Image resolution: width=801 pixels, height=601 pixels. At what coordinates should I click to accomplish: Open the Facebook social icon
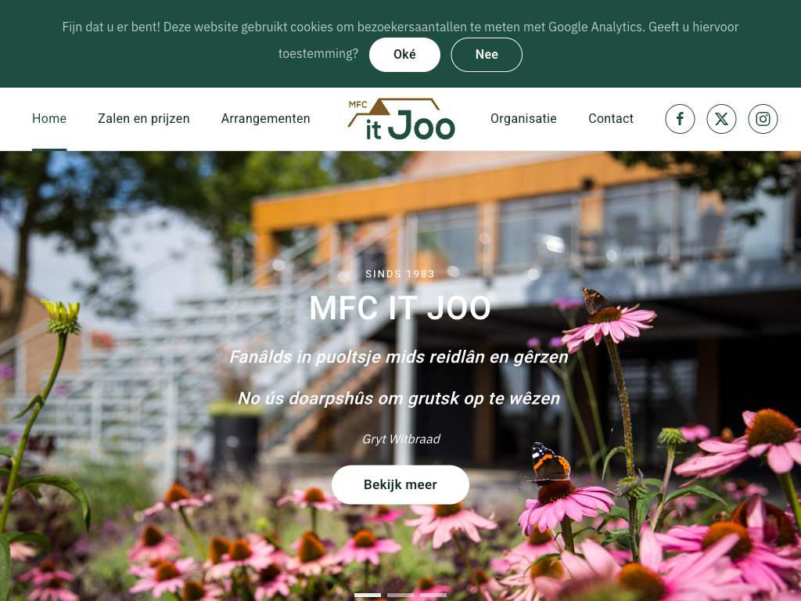(680, 119)
